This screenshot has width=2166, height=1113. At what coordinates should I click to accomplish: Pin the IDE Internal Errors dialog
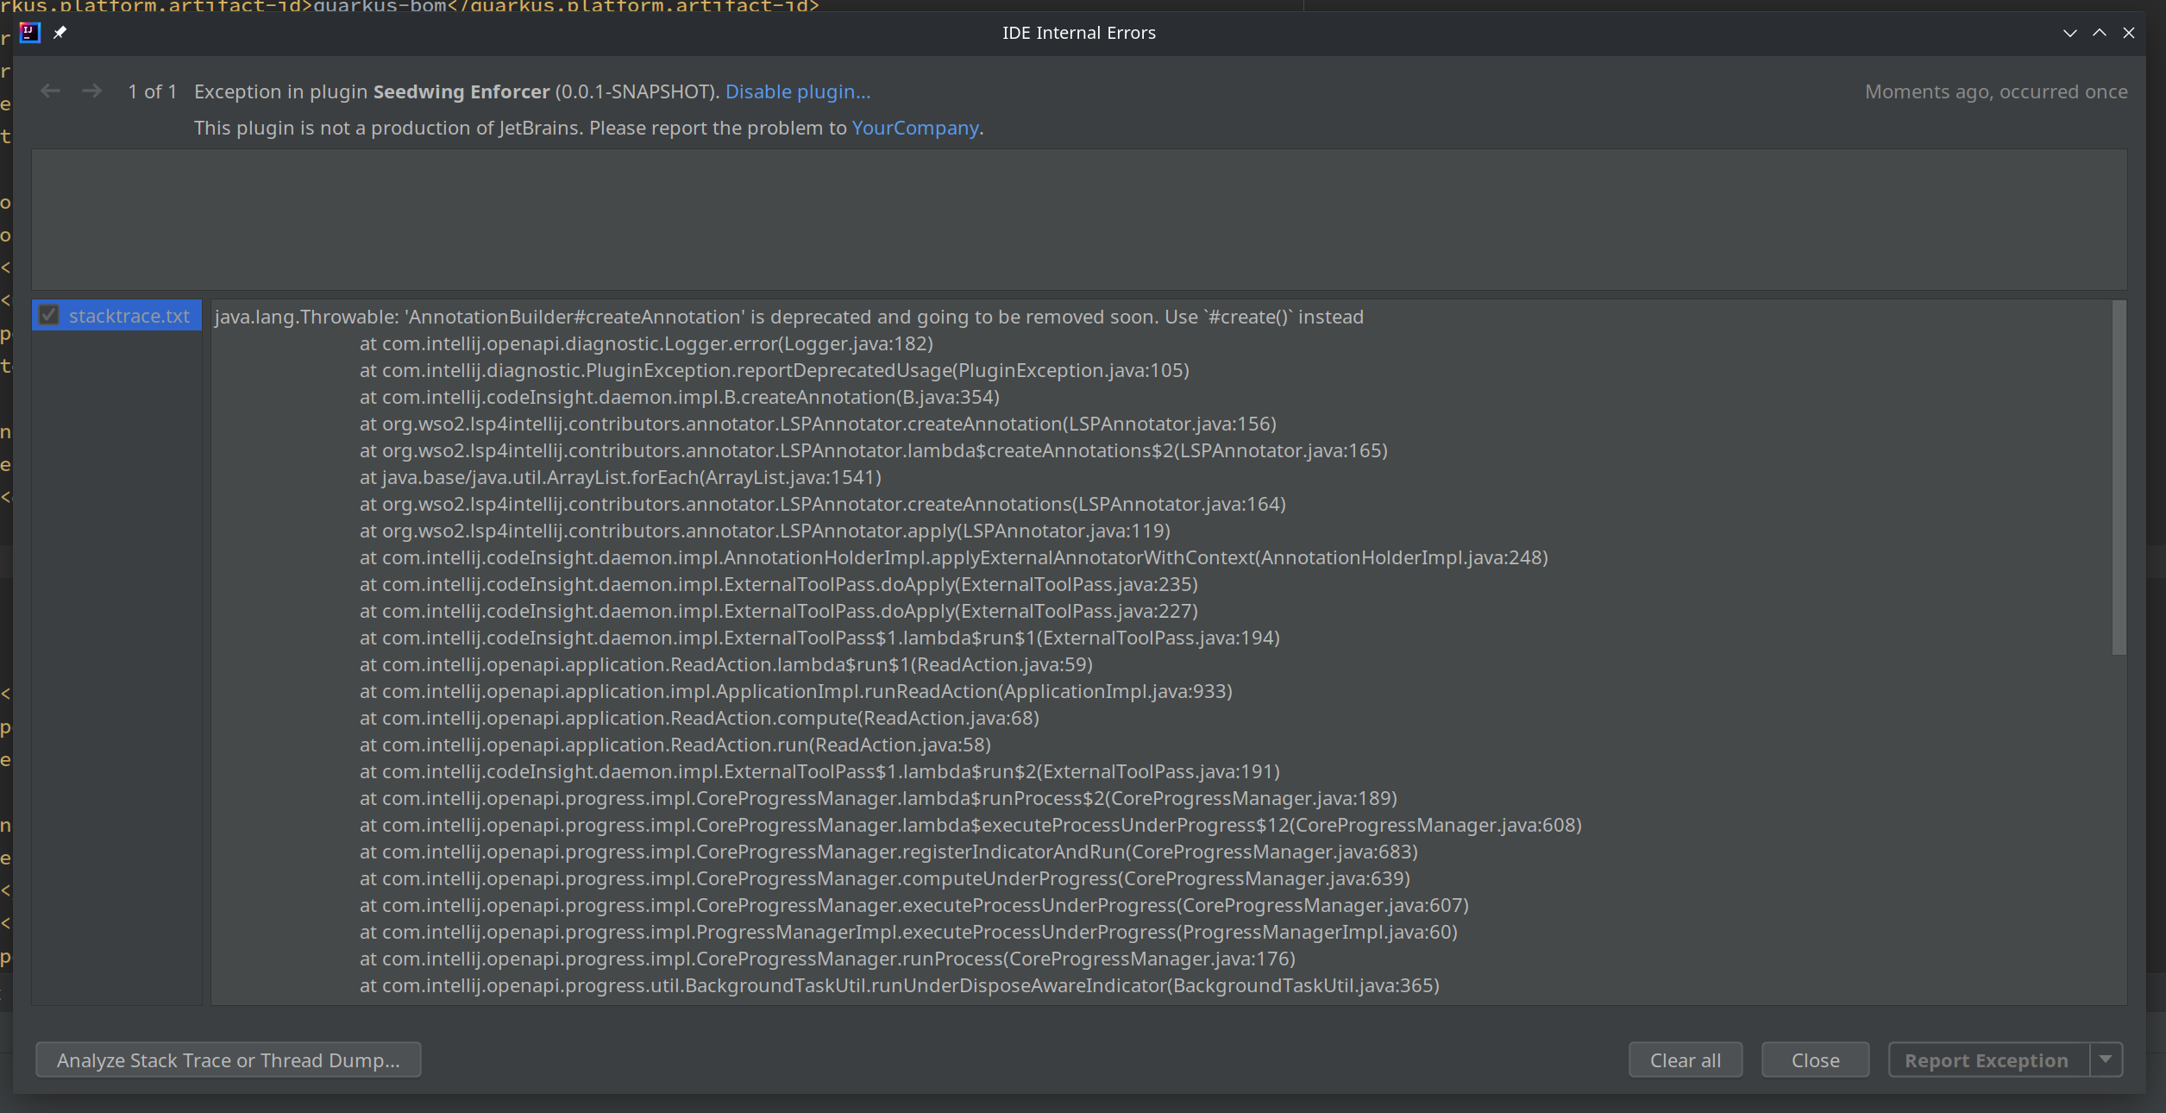pos(60,34)
